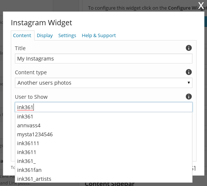The height and width of the screenshot is (186, 207).
Task: Focus the User to Show text field
Action: (x=104, y=107)
